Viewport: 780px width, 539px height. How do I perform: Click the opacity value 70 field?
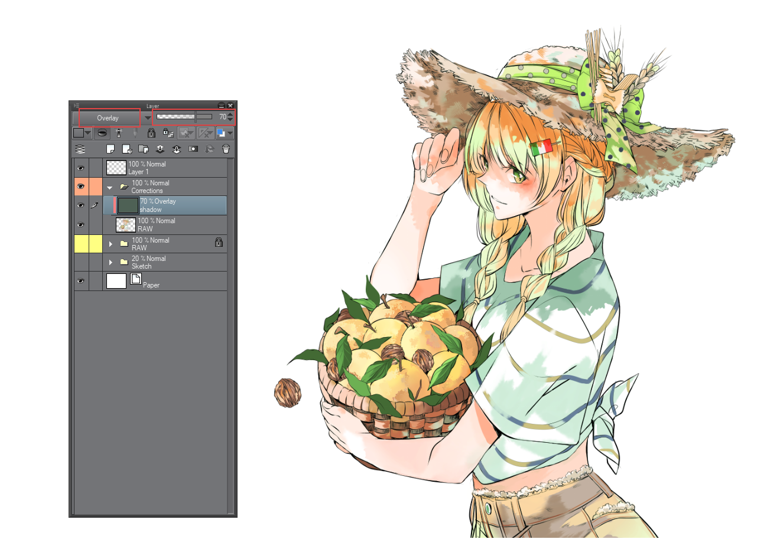222,117
